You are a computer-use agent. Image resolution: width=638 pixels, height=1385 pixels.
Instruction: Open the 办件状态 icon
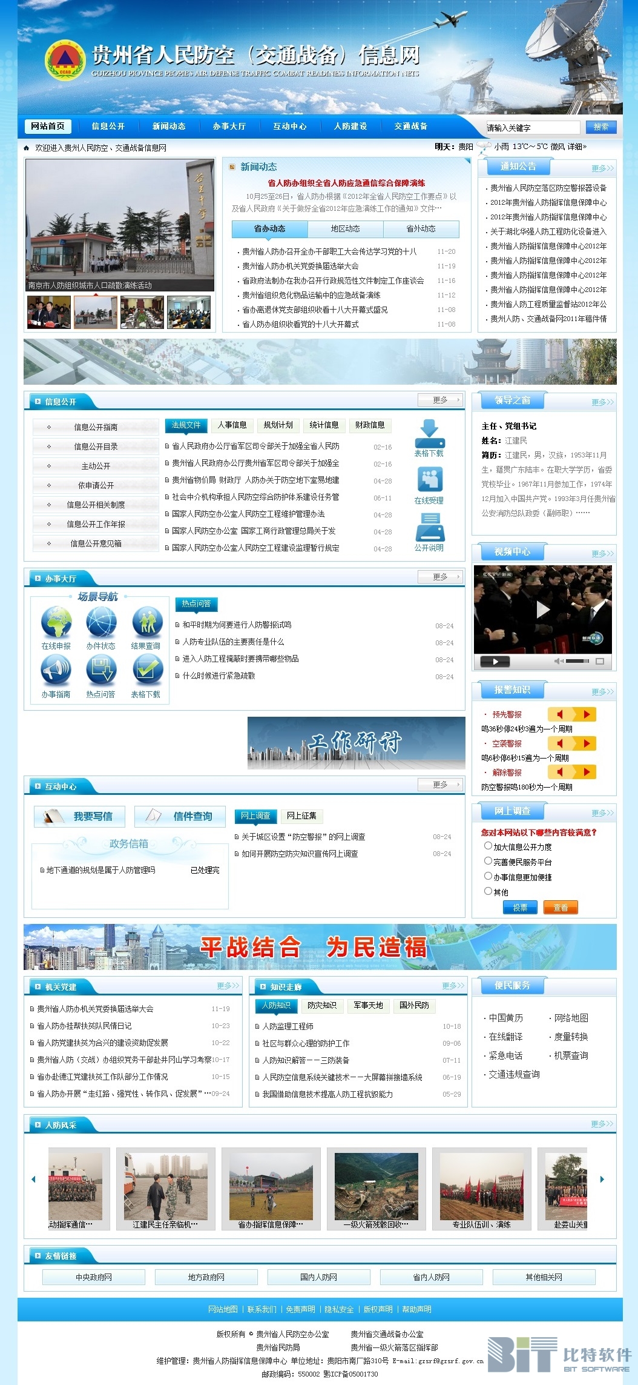pyautogui.click(x=101, y=623)
